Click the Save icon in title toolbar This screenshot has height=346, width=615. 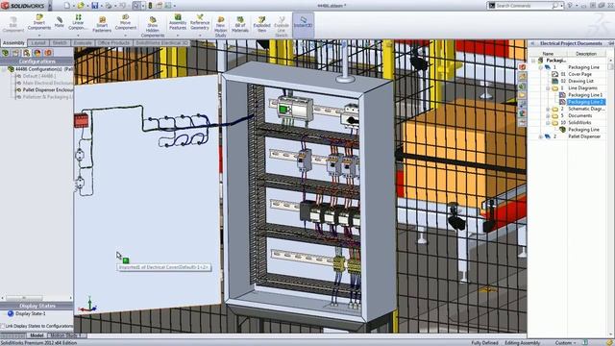[x=95, y=6]
